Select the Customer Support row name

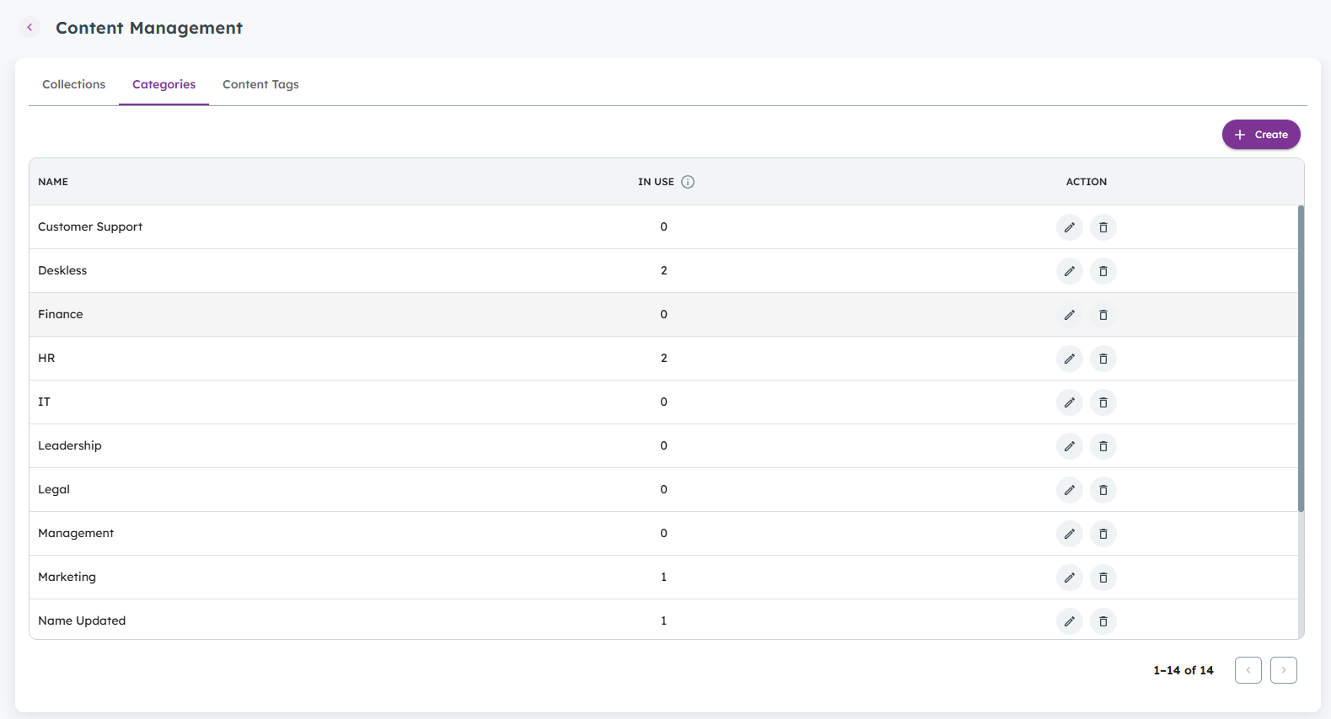90,226
